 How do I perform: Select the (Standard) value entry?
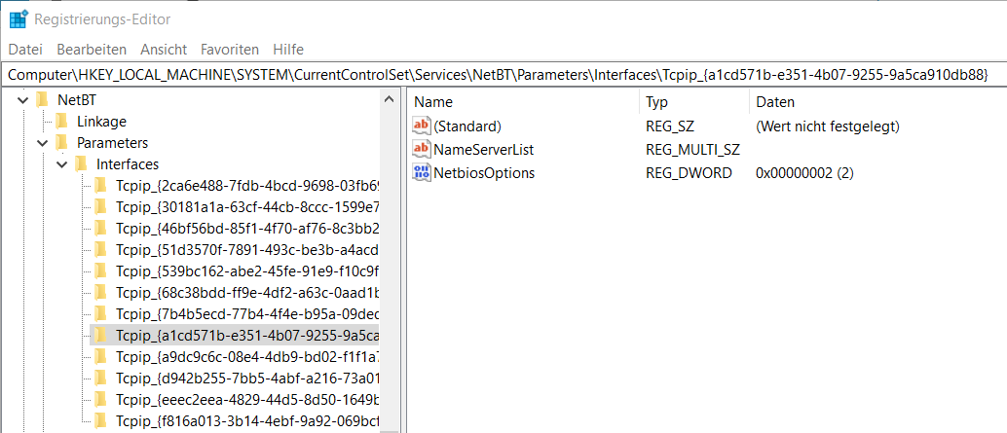click(x=467, y=126)
